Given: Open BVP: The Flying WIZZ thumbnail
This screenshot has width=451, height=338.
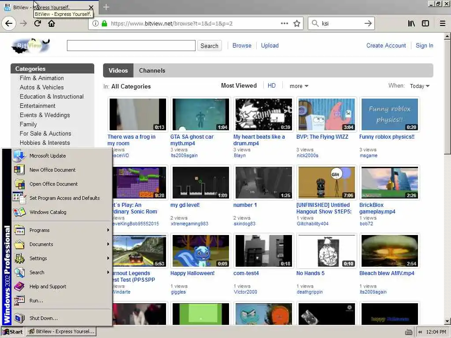Looking at the screenshot, I should click(327, 114).
